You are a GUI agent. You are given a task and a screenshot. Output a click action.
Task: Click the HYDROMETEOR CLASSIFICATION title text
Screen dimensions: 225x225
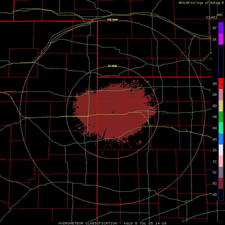88,223
